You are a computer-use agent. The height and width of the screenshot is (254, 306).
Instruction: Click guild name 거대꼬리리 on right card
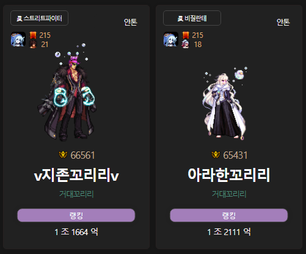[x=229, y=194]
